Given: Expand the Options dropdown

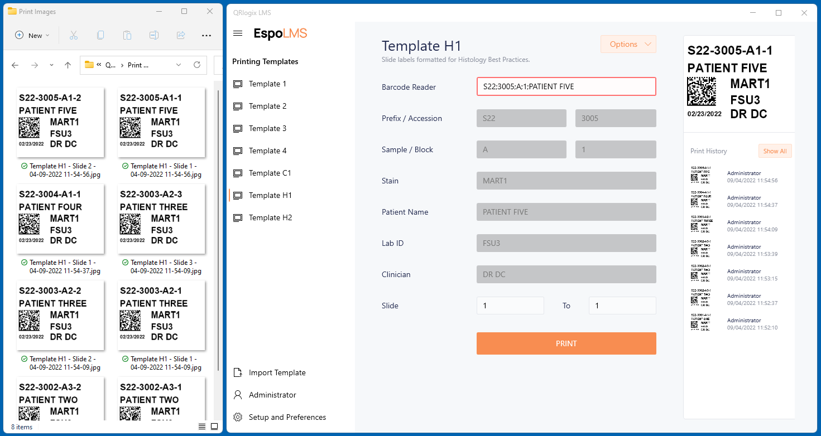Looking at the screenshot, I should [x=628, y=44].
